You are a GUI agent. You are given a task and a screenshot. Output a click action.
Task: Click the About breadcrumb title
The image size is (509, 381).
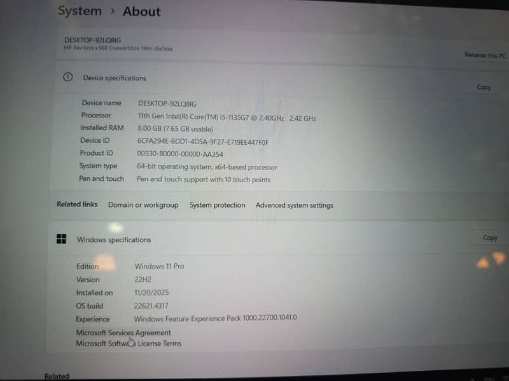[141, 11]
